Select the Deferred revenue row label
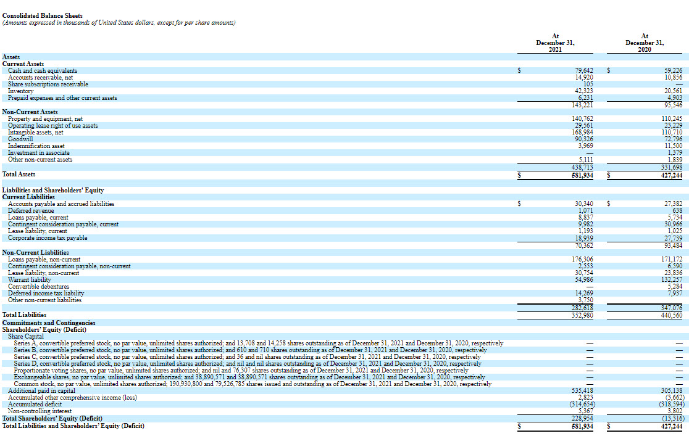 point(31,210)
